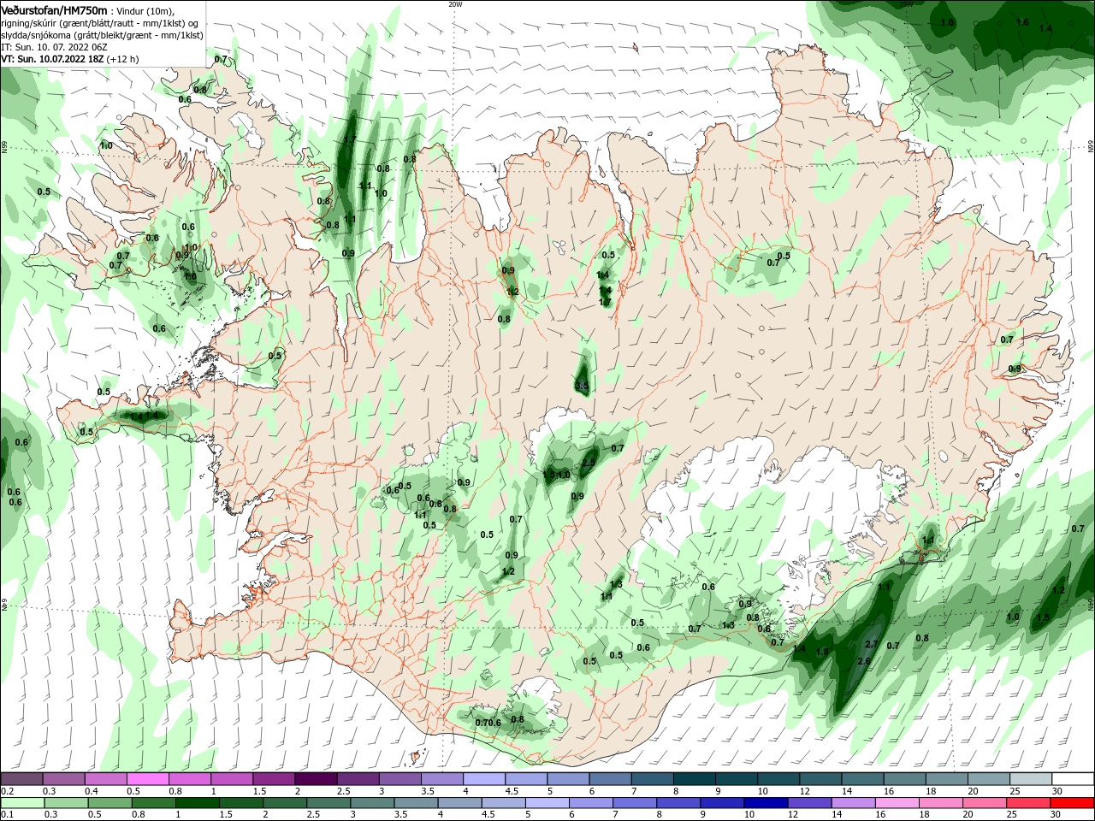Select the darkest purple 2–2.5 snow legend swatch
This screenshot has width=1095, height=821.
pos(316,779)
